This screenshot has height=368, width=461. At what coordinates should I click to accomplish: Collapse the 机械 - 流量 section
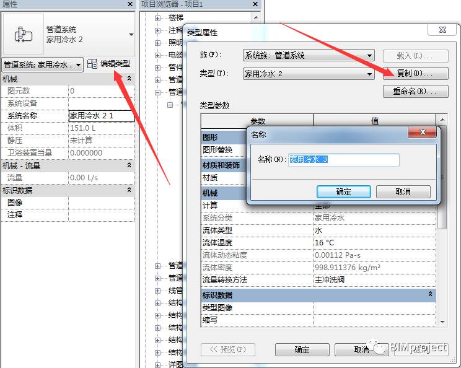click(129, 165)
